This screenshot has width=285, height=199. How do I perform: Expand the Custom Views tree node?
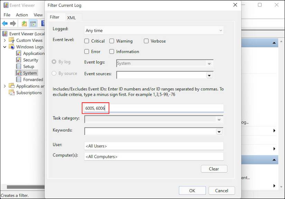(5, 40)
